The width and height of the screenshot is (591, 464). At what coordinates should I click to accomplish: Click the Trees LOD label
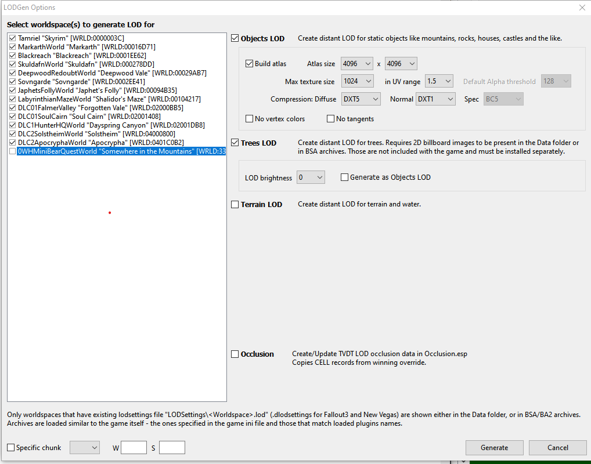click(x=258, y=143)
